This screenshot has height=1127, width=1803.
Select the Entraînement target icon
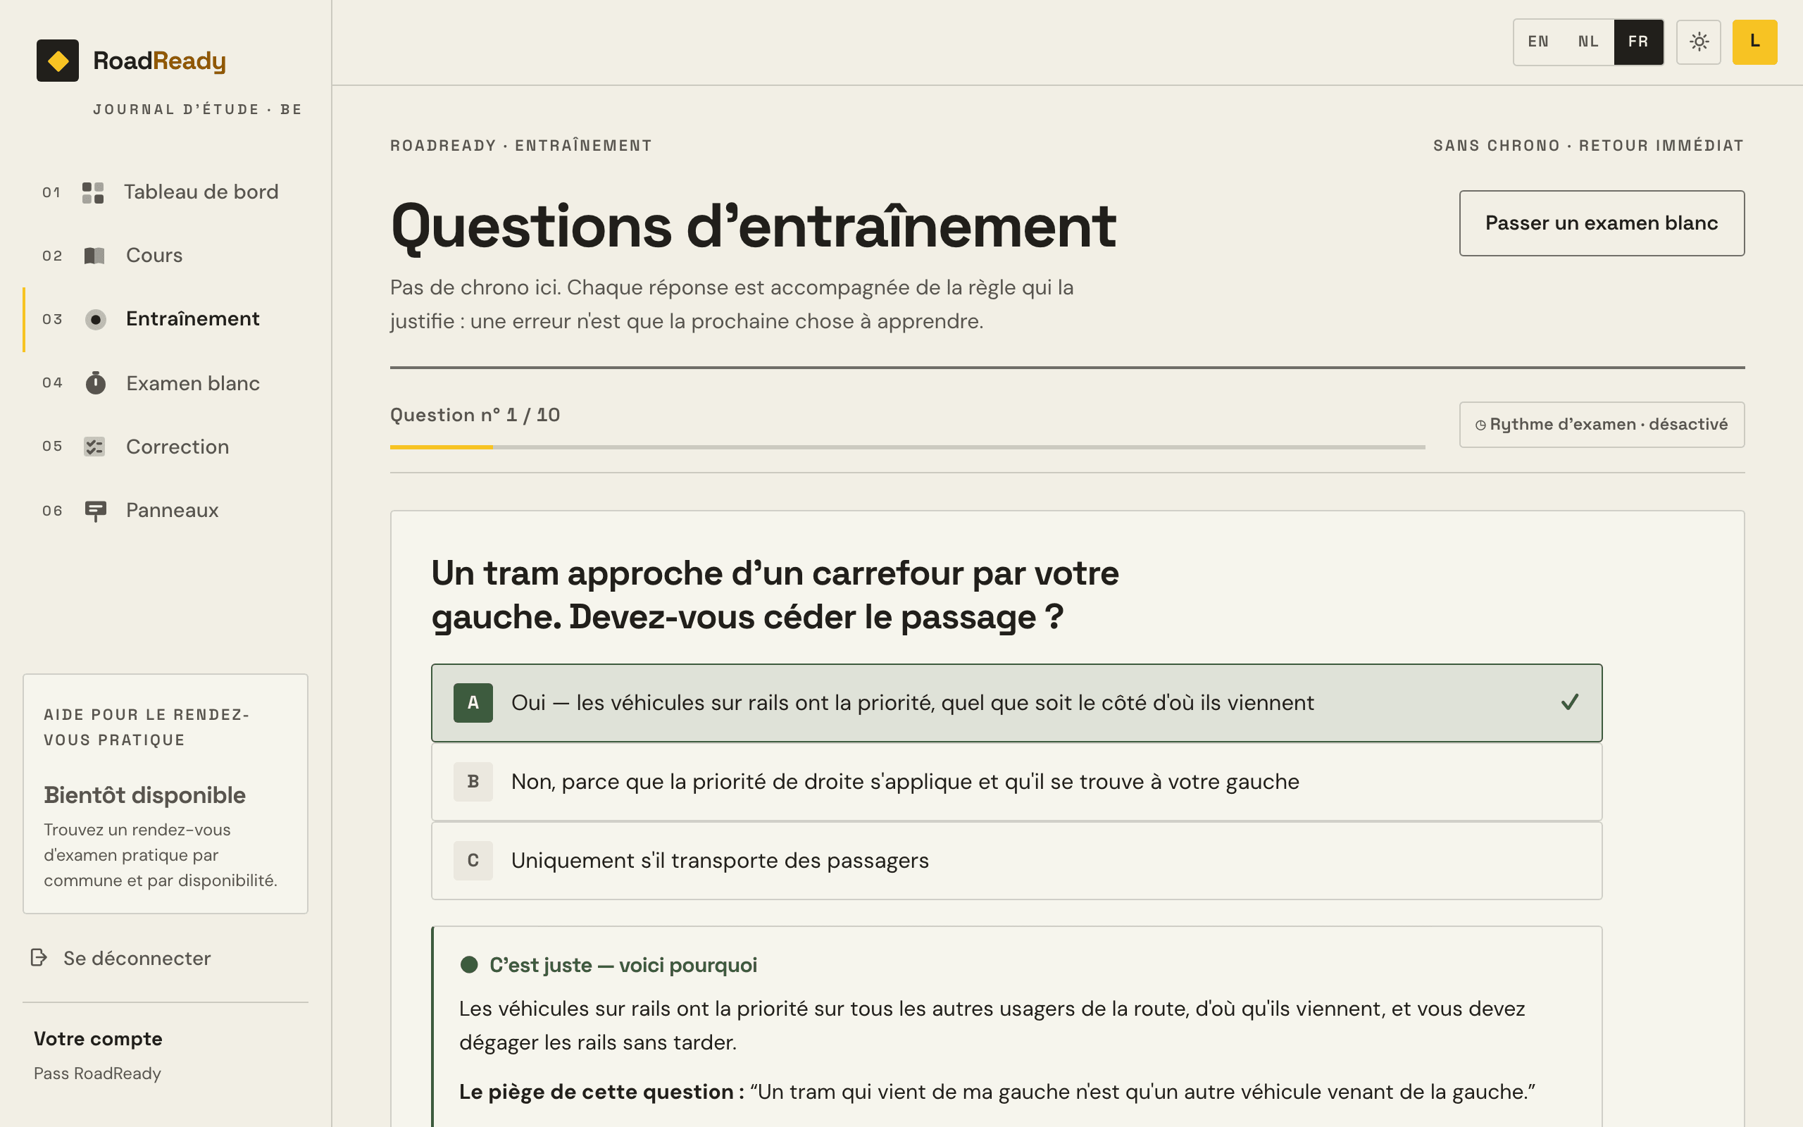click(x=95, y=320)
